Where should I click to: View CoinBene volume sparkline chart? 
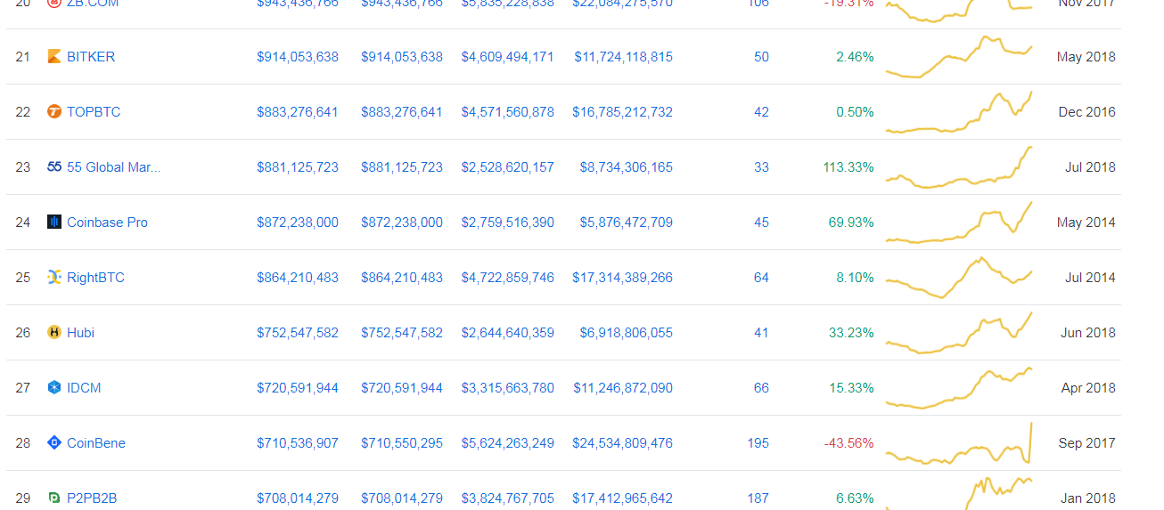click(959, 443)
